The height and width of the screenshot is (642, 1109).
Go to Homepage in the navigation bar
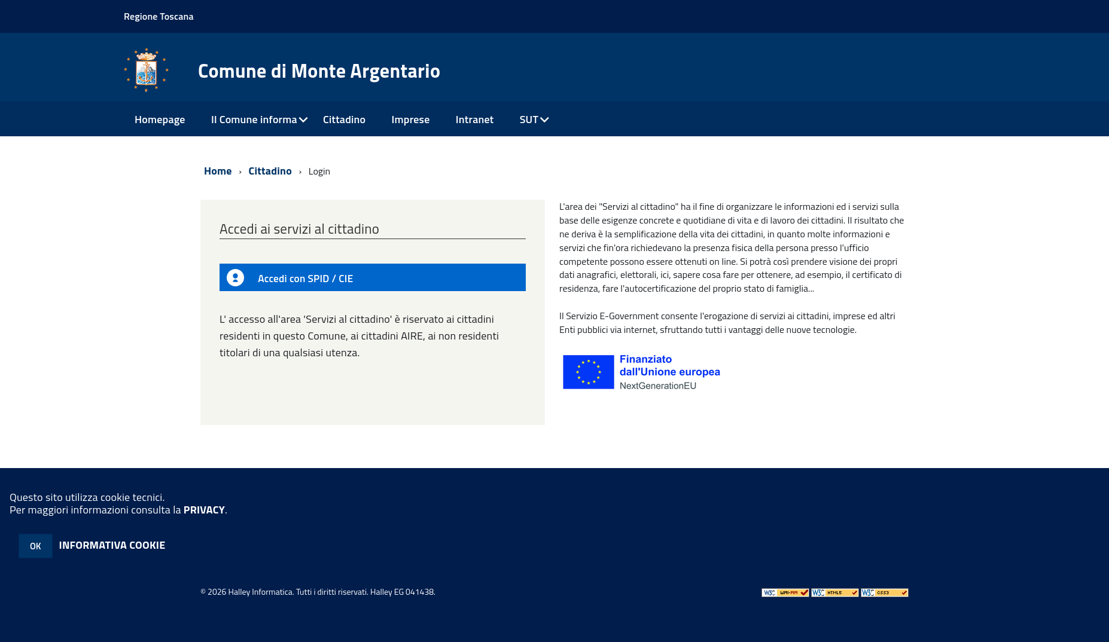(x=160, y=120)
